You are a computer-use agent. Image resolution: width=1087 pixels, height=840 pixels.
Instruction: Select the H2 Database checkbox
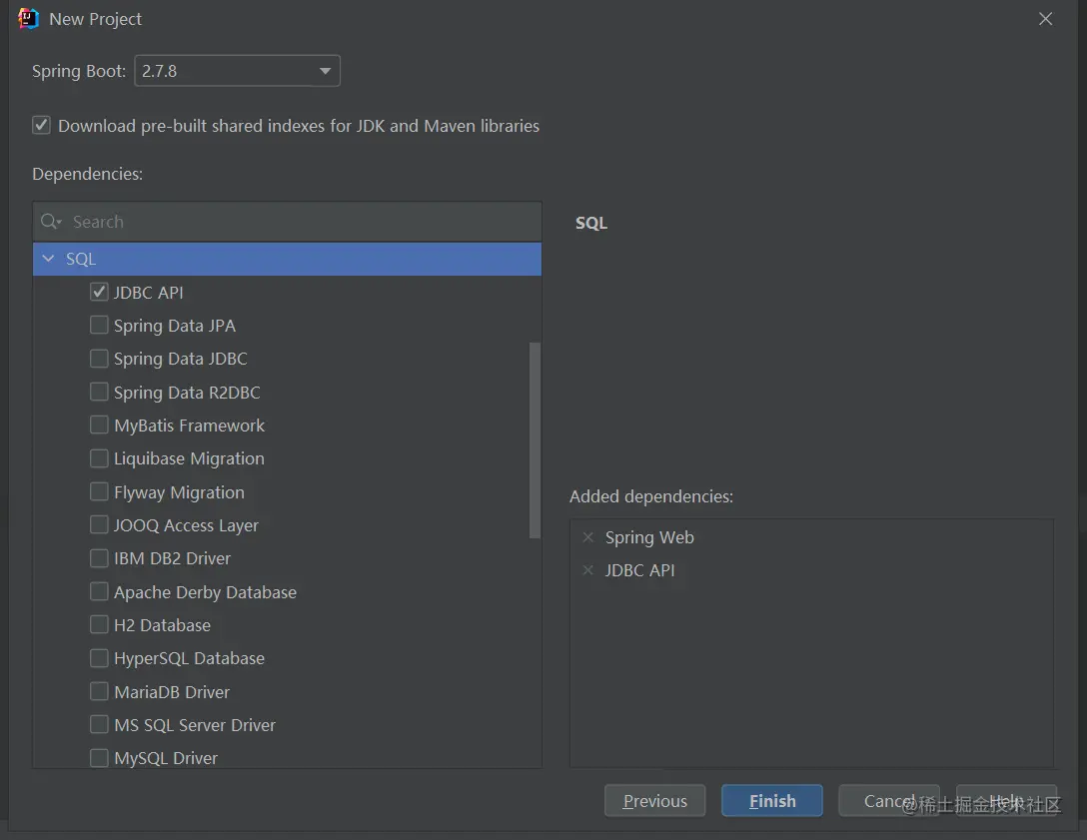(99, 624)
